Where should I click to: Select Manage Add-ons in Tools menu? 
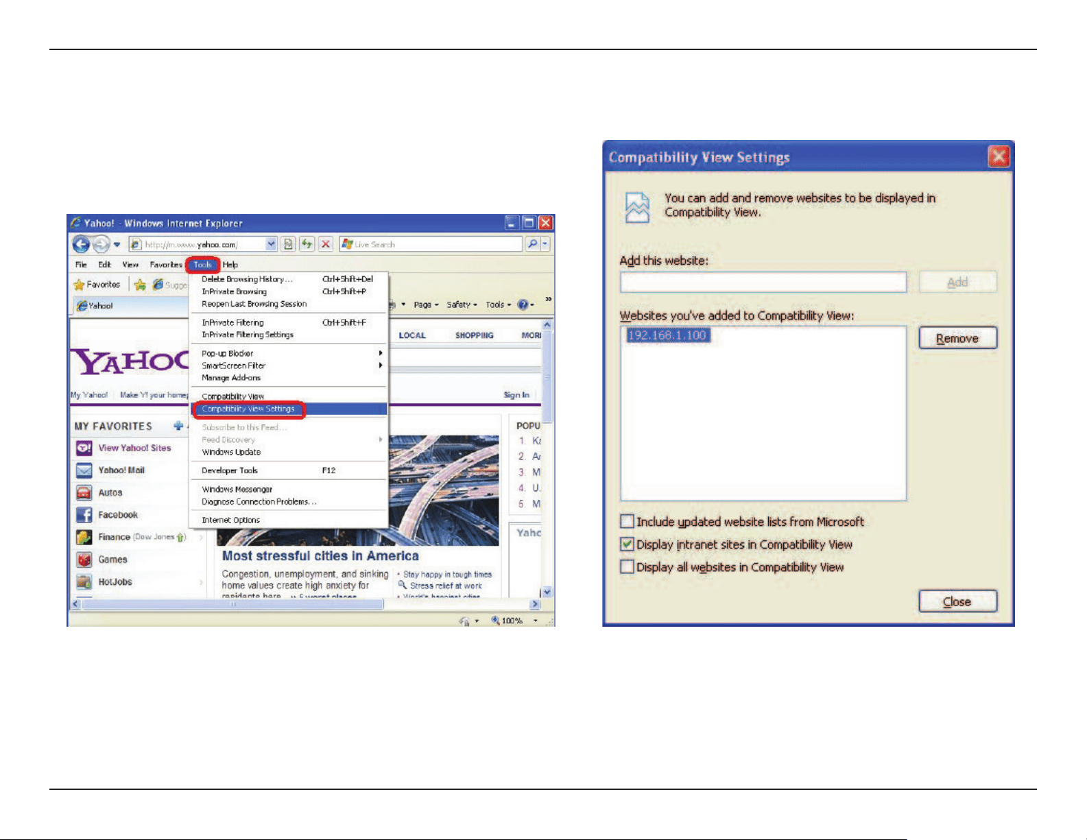[x=289, y=378]
